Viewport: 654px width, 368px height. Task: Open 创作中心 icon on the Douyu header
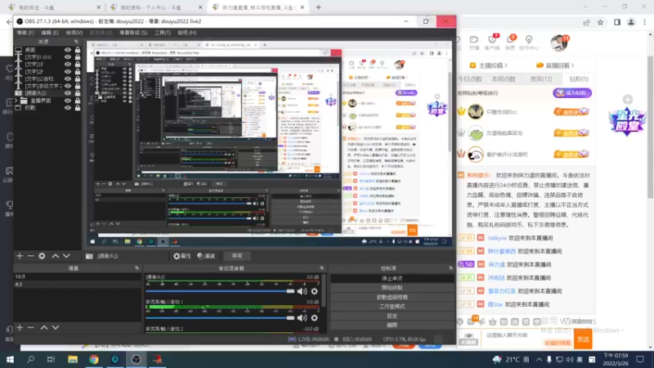coord(529,43)
